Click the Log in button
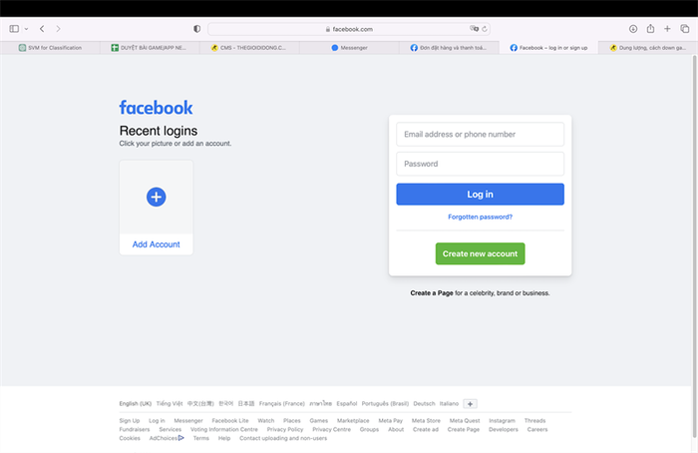Screen dimensions: 698x453 point(480,195)
